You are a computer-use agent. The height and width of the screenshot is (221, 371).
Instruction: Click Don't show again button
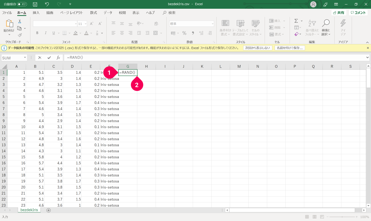(x=258, y=48)
